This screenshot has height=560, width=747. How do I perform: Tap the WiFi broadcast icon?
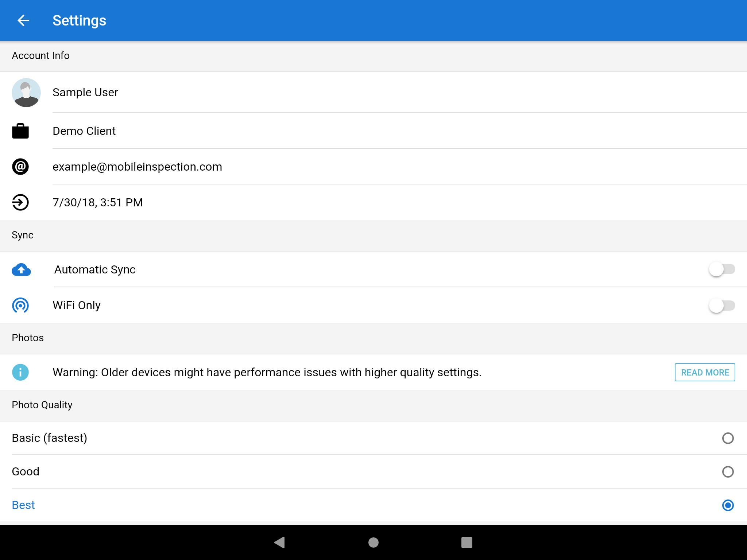click(x=20, y=305)
